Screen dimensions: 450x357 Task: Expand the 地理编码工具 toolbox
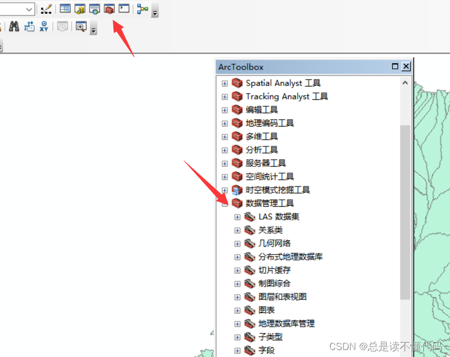pyautogui.click(x=224, y=123)
